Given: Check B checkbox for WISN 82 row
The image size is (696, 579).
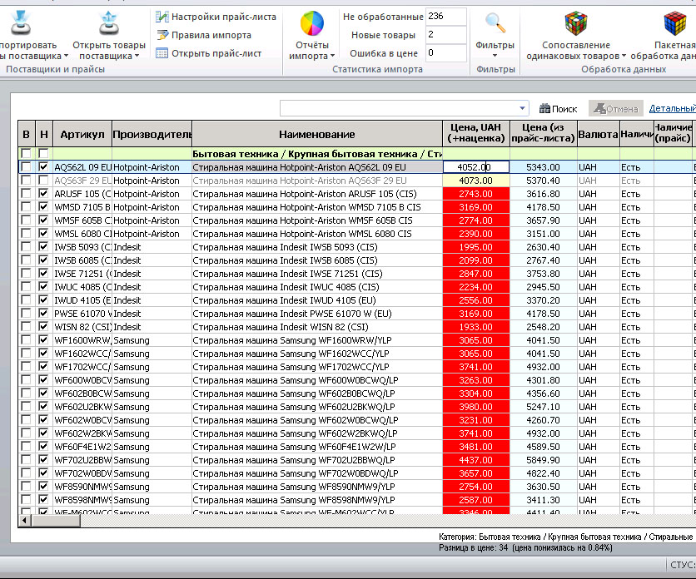Looking at the screenshot, I should pyautogui.click(x=26, y=327).
